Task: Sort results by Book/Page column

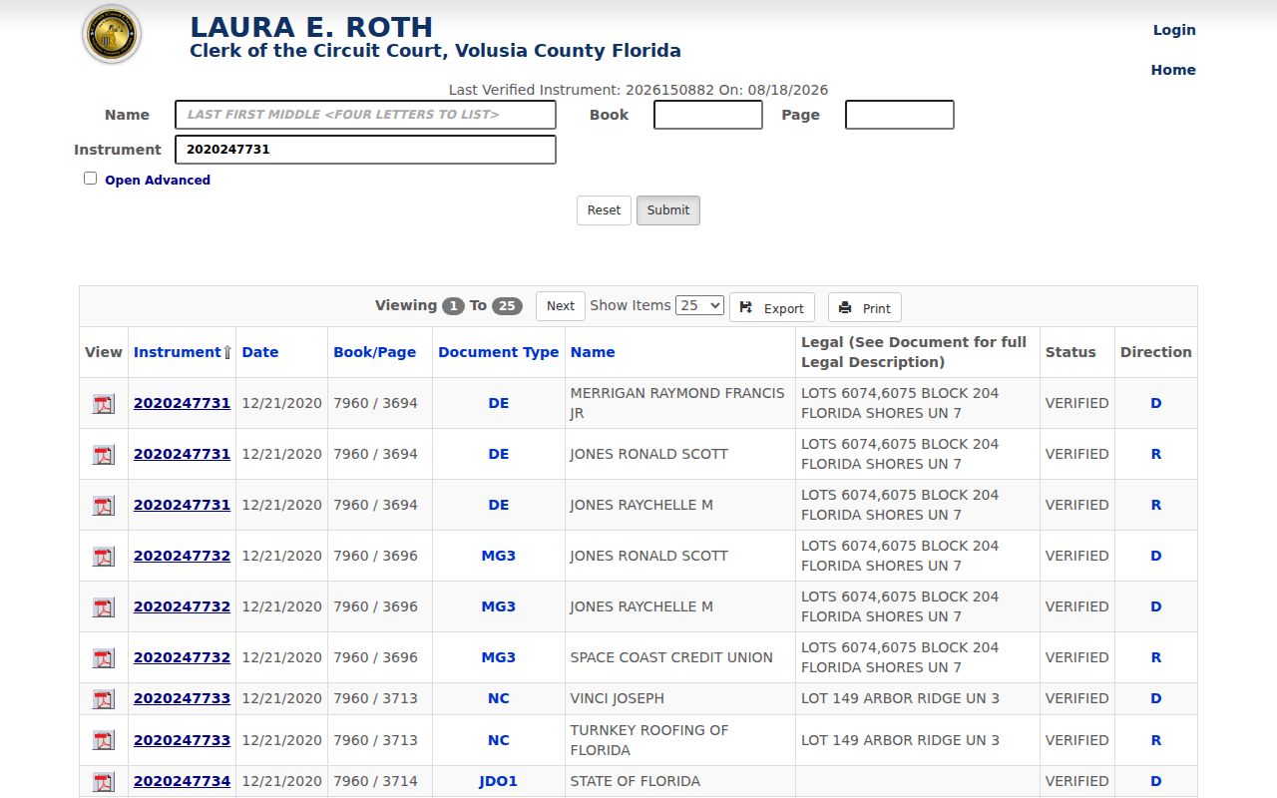Action: point(374,352)
